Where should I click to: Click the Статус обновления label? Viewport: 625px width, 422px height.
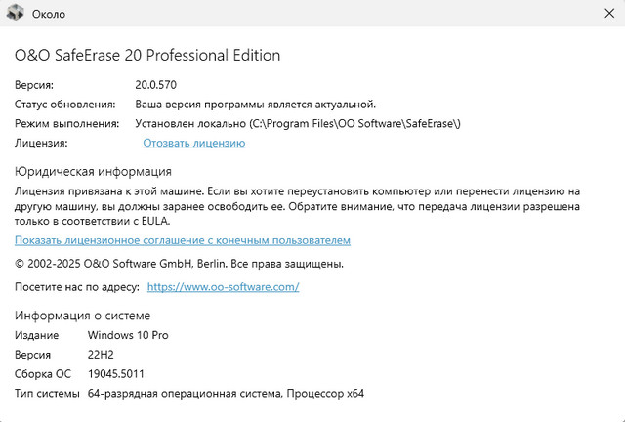[x=64, y=104]
